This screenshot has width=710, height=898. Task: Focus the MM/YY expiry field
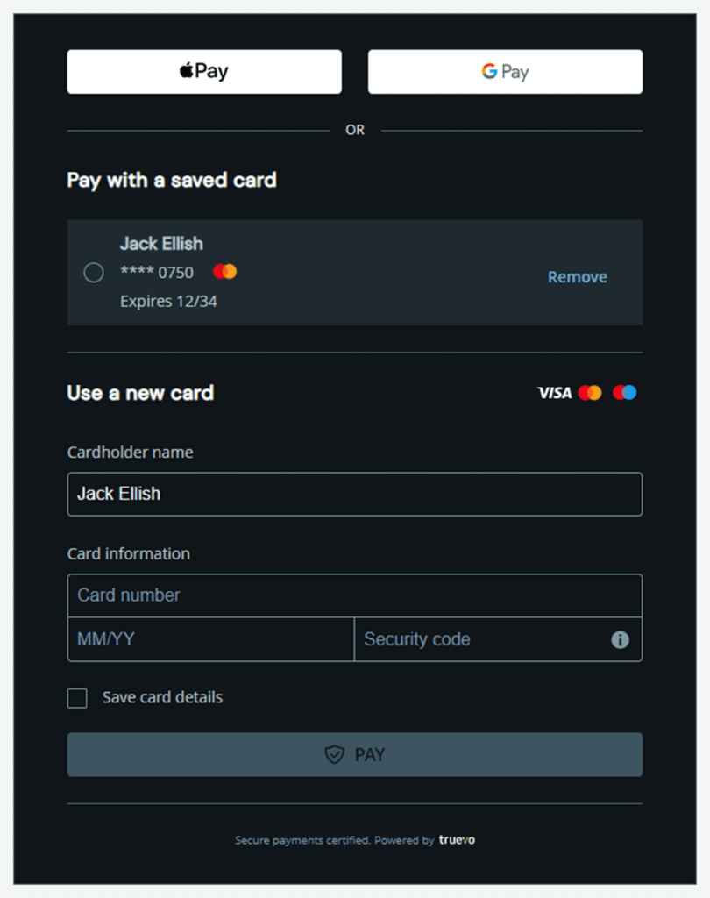210,639
